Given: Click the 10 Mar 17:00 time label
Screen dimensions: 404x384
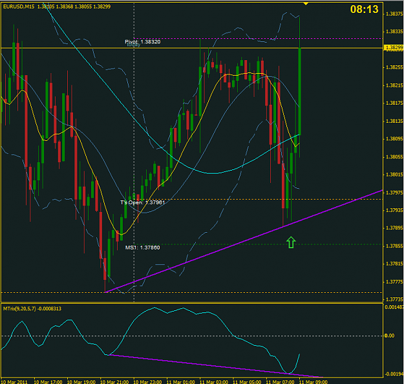Looking at the screenshot, I should [x=48, y=381].
